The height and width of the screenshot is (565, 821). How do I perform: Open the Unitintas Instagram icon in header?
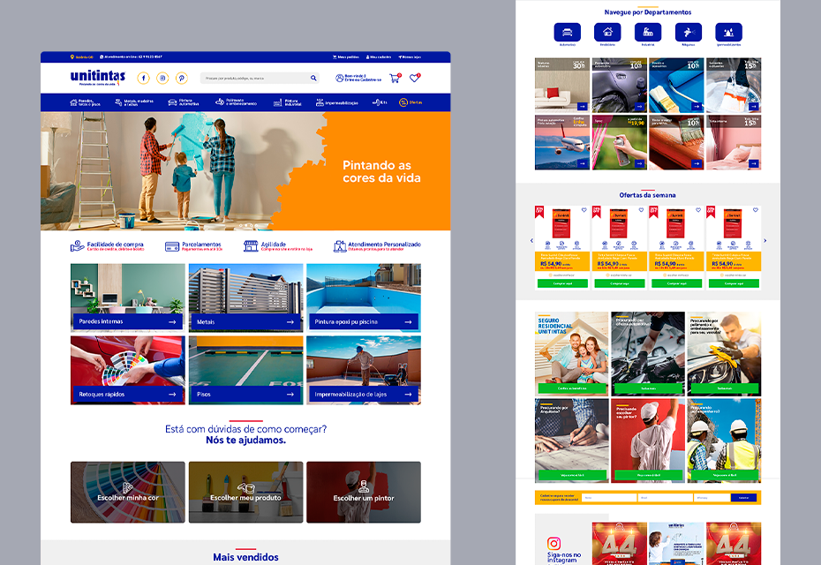coord(162,78)
